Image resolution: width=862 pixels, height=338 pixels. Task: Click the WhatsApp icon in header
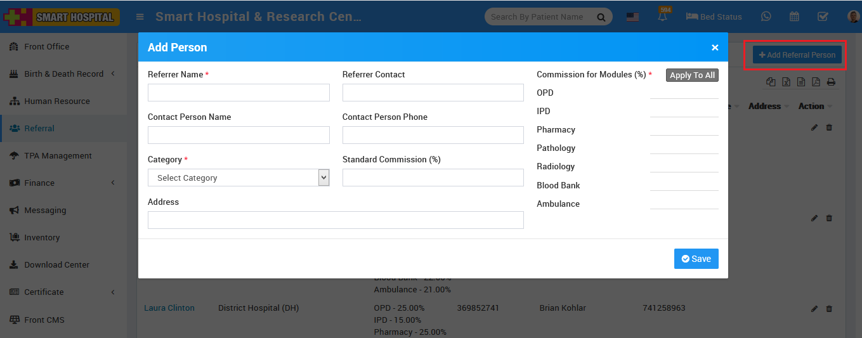tap(766, 16)
